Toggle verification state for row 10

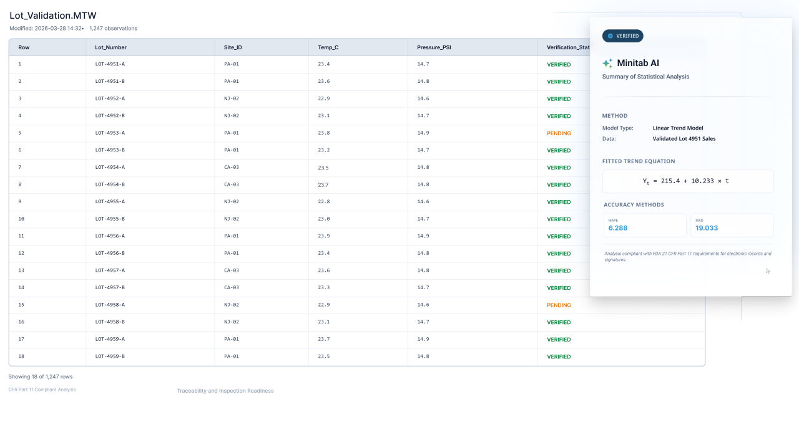[559, 219]
